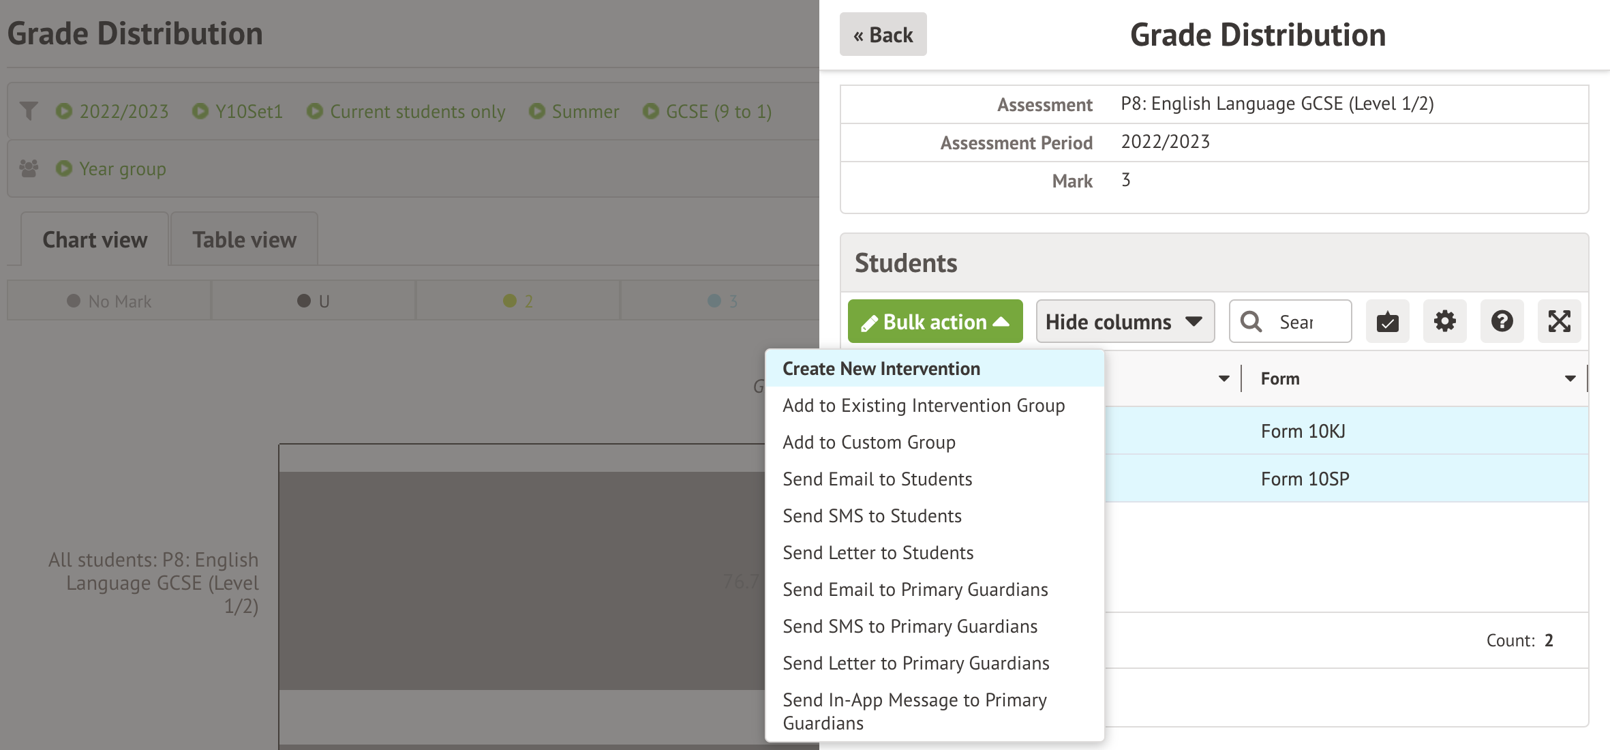This screenshot has height=750, width=1610.
Task: Toggle the grade 2 legend item
Action: 518,301
